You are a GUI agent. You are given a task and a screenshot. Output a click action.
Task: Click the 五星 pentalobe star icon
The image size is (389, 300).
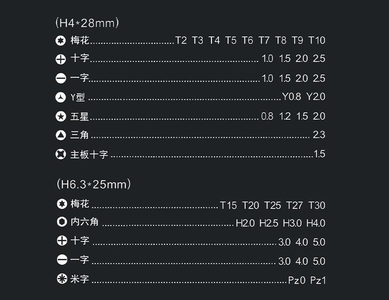click(60, 116)
